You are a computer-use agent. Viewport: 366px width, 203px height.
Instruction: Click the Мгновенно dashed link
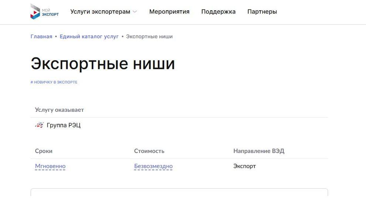coord(50,166)
